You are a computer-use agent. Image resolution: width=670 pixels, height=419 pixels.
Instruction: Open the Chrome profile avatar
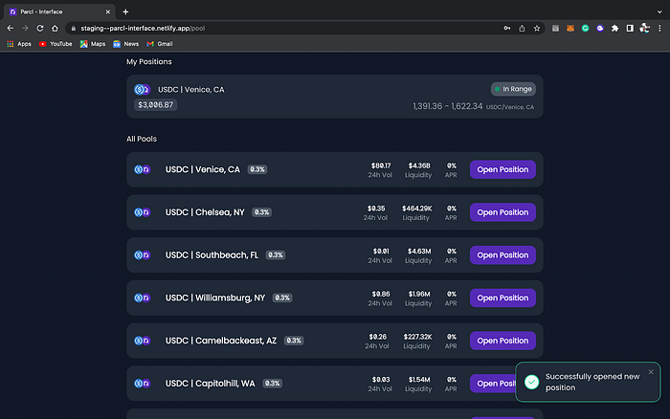coord(644,28)
